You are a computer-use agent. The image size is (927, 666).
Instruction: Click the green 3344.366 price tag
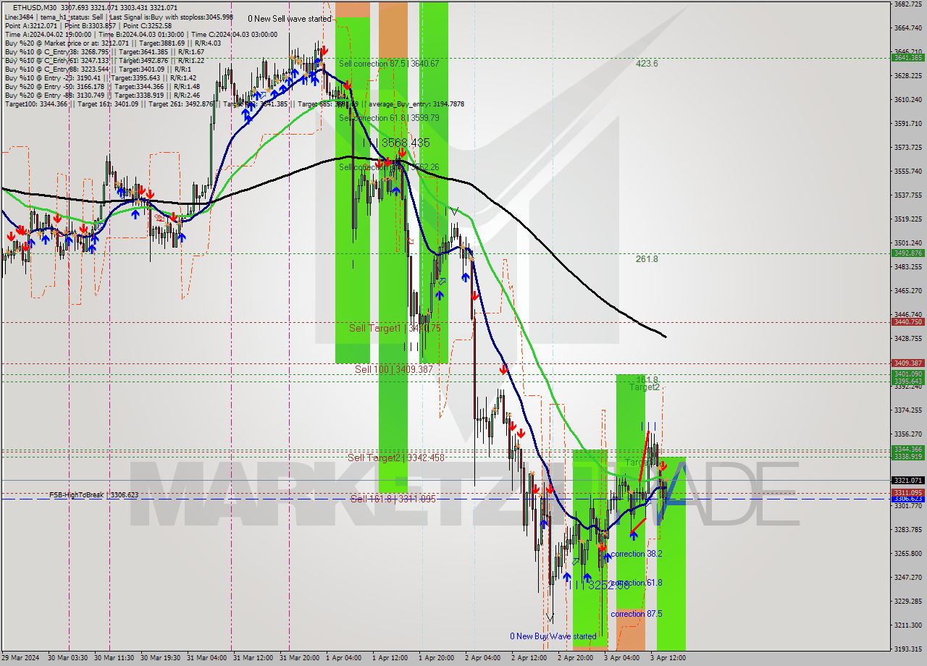pos(907,450)
